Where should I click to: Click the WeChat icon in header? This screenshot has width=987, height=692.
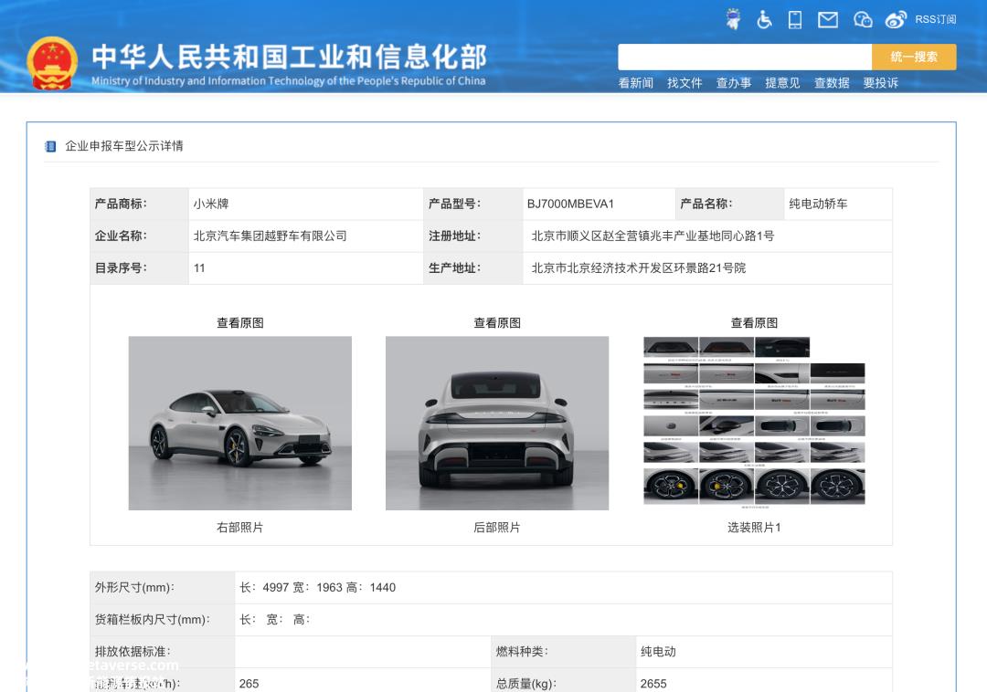(863, 20)
